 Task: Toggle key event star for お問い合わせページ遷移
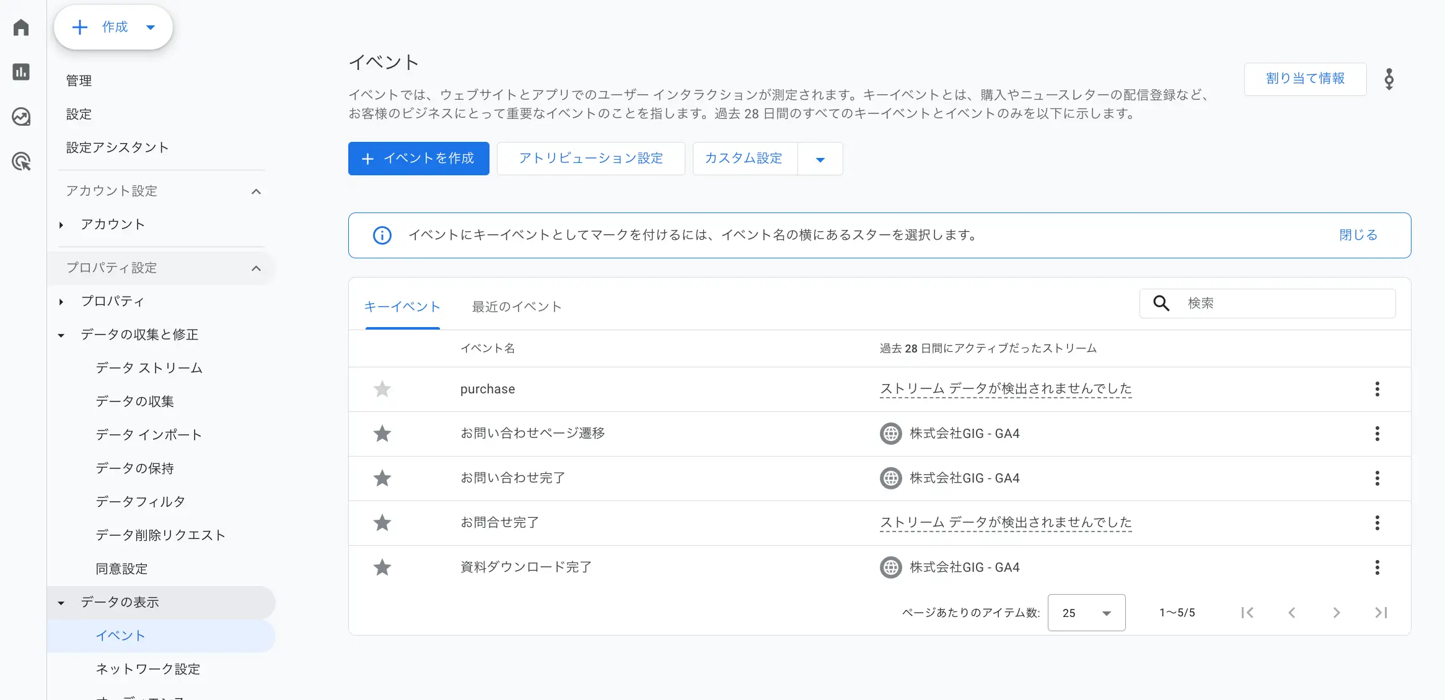pyautogui.click(x=382, y=434)
